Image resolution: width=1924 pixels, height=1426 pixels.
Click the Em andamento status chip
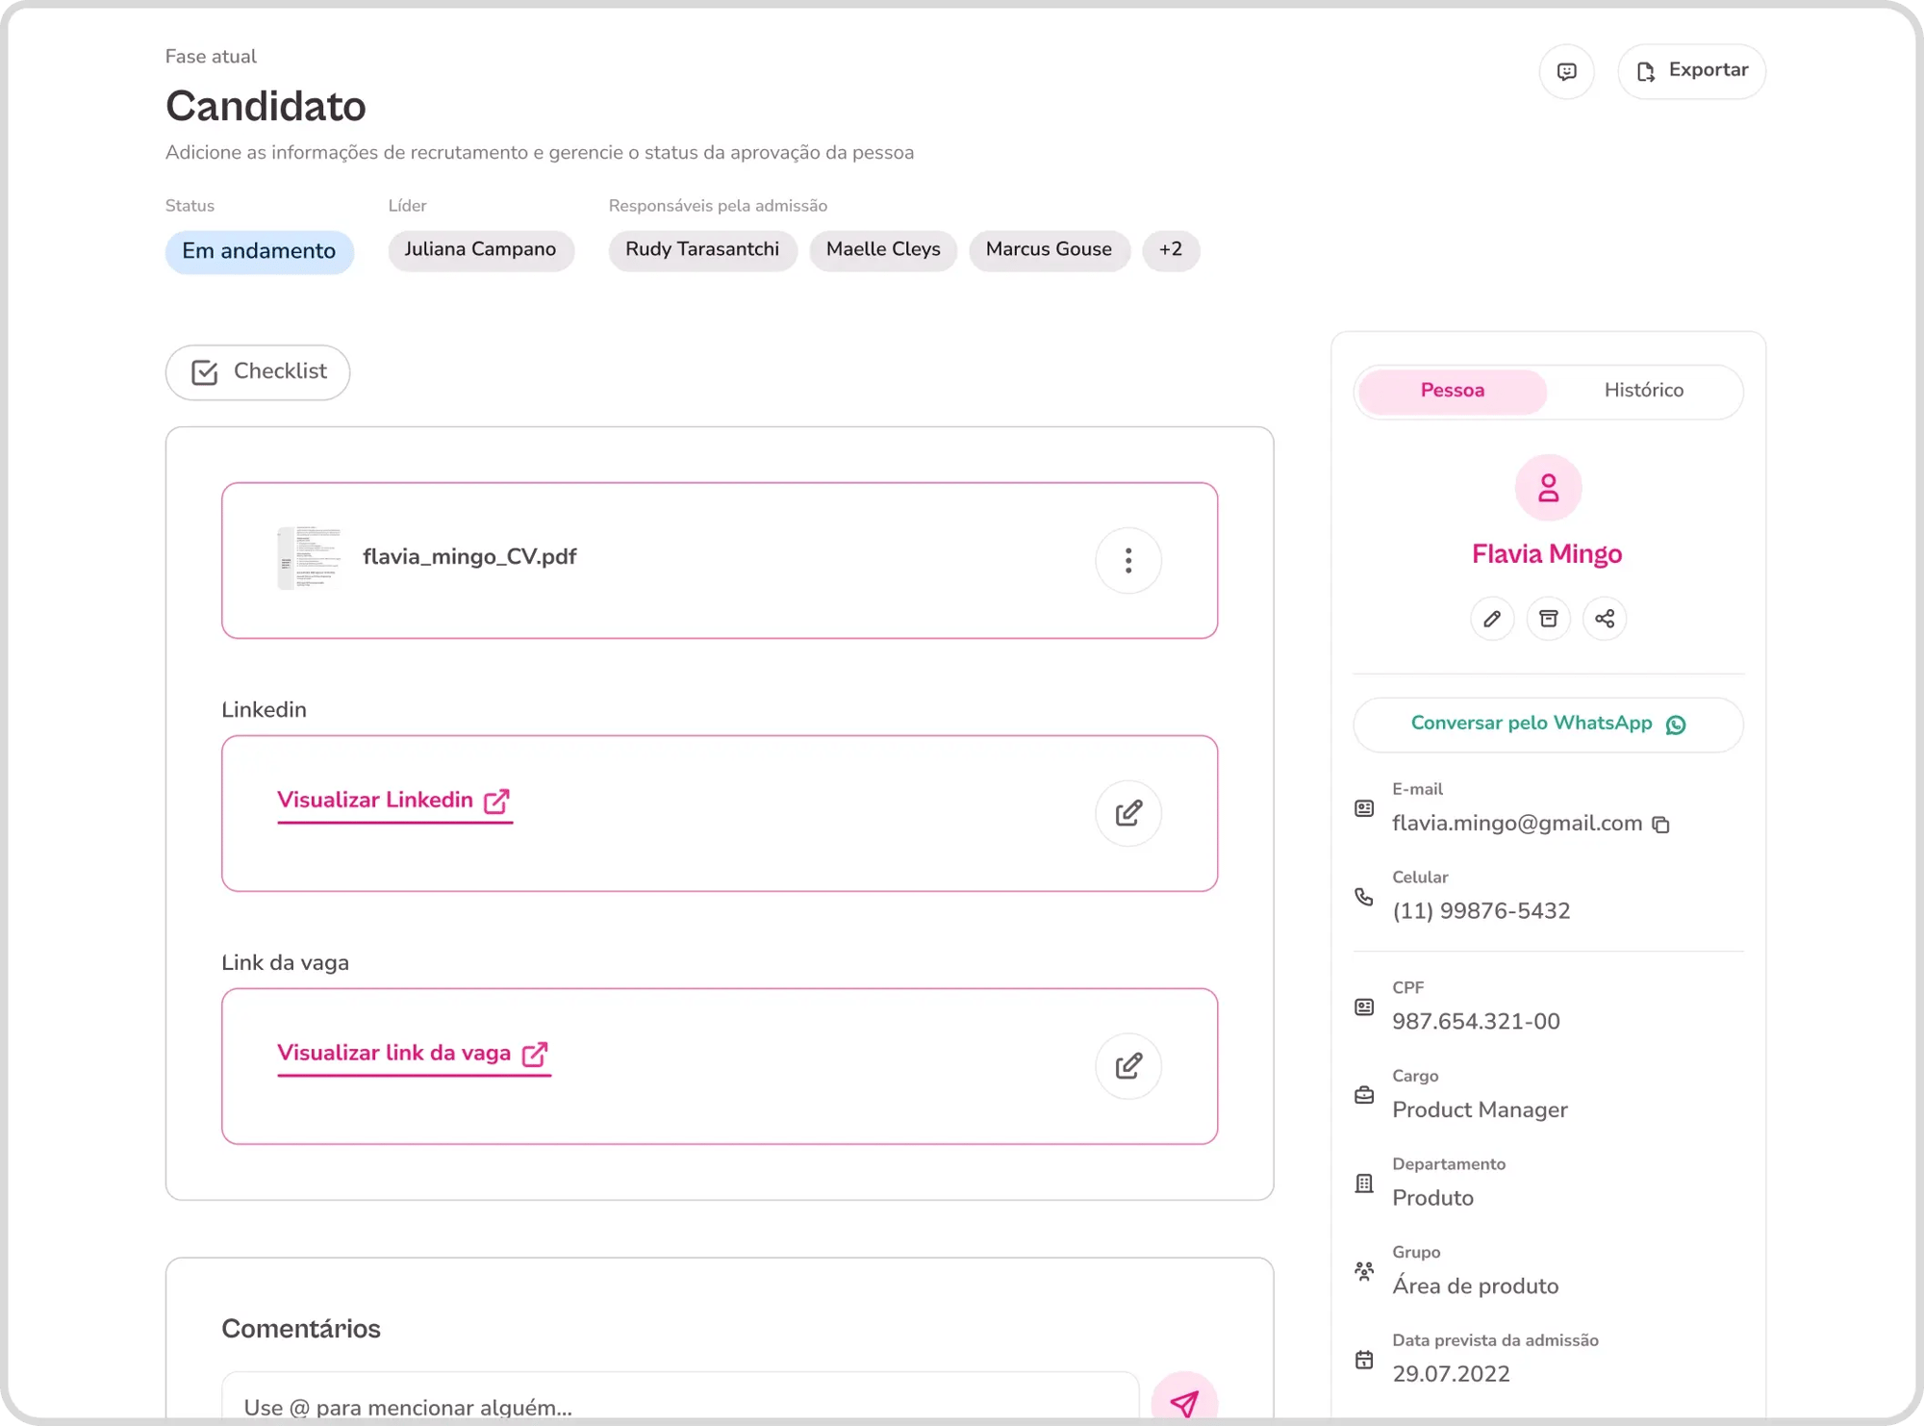259,252
